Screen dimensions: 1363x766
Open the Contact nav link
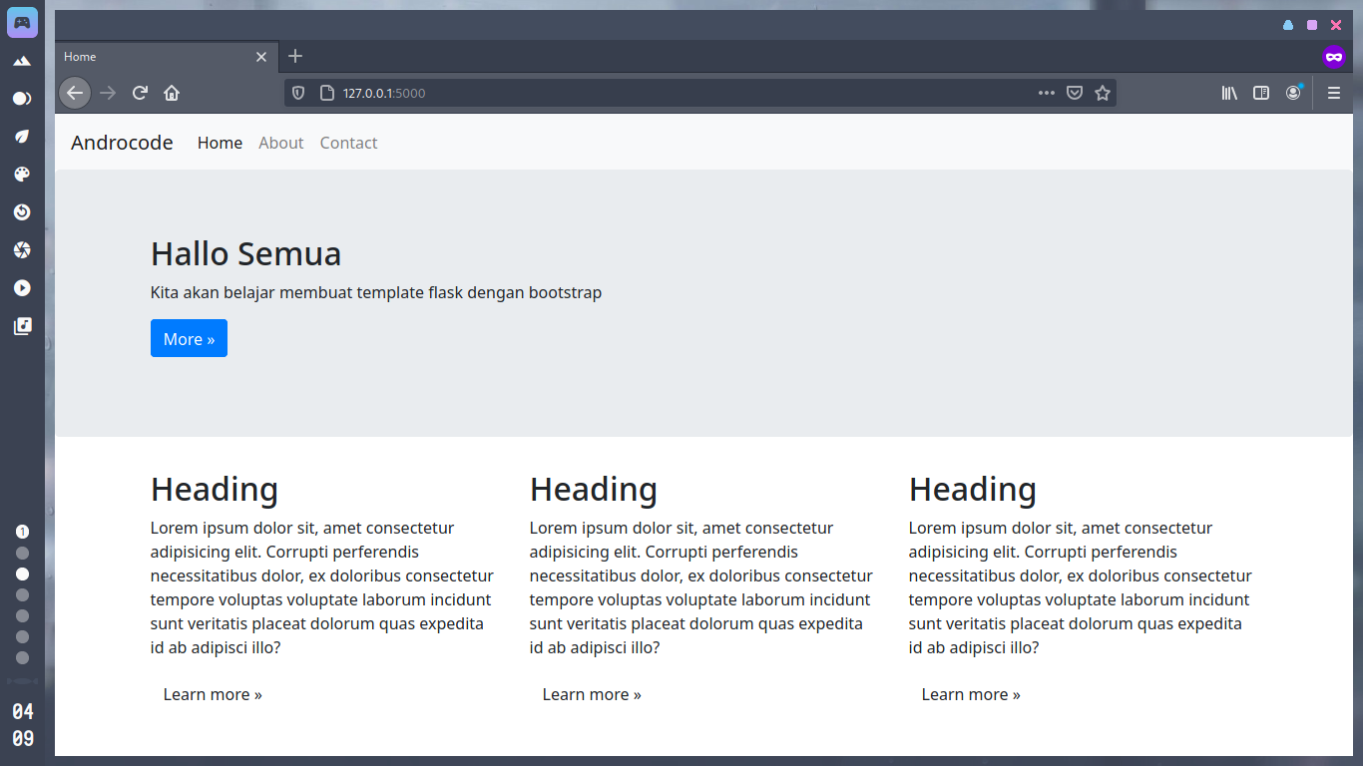[x=348, y=143]
